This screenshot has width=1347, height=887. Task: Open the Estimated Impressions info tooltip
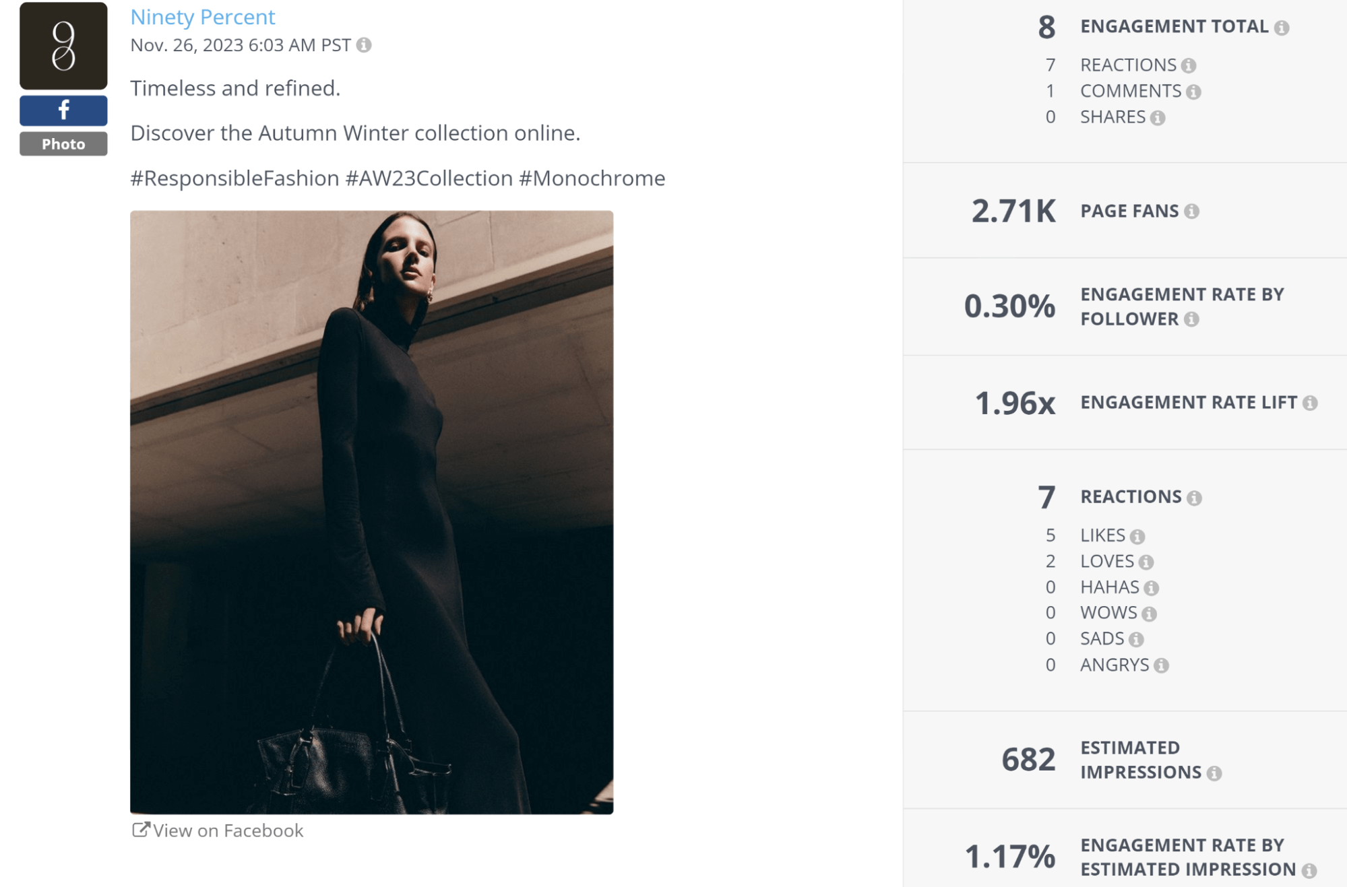1214,773
